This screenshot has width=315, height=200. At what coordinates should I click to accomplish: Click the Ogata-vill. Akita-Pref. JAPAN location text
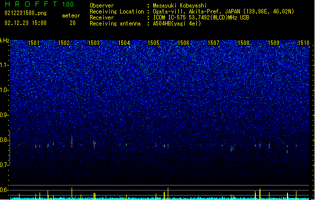point(223,11)
